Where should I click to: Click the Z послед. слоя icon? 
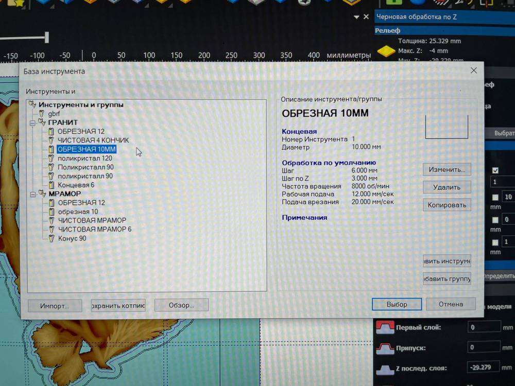click(383, 369)
